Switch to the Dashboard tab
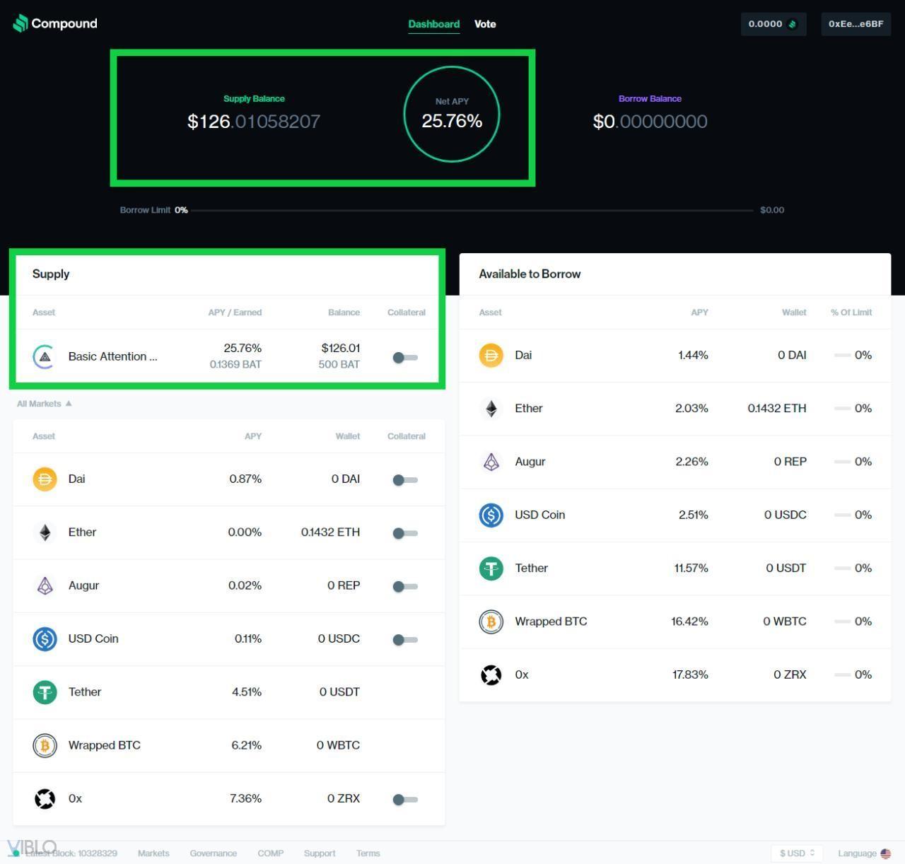Image resolution: width=905 pixels, height=864 pixels. click(433, 24)
